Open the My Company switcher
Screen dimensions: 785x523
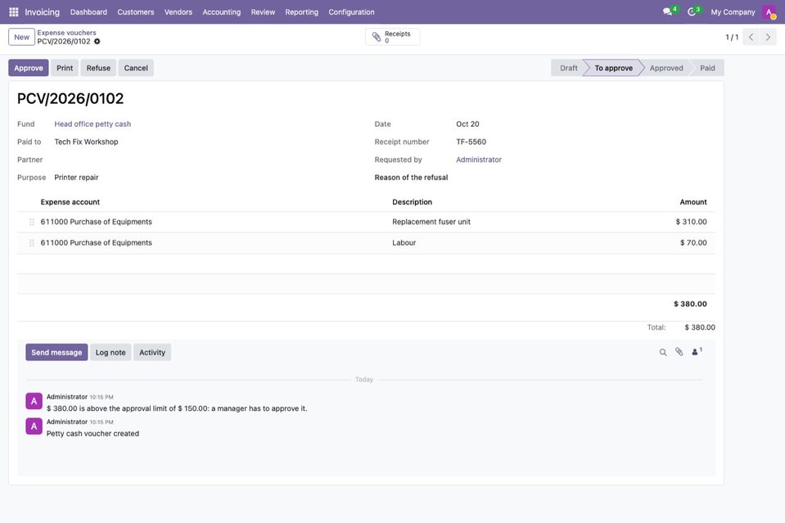click(x=733, y=12)
